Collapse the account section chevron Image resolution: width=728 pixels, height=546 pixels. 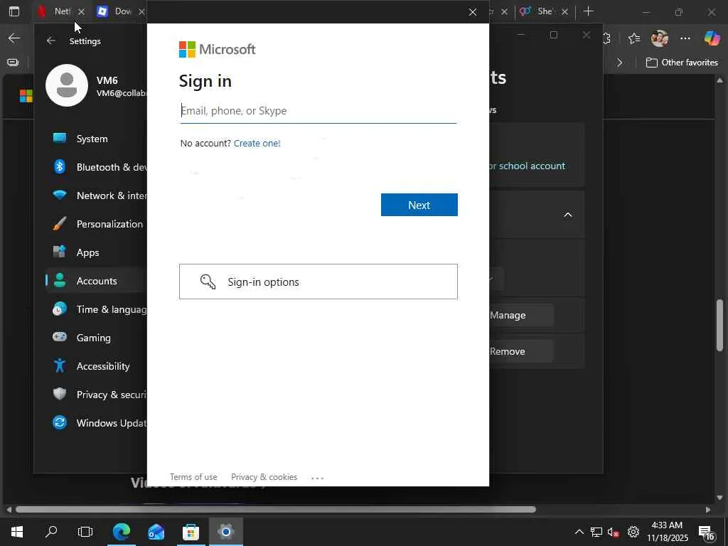(568, 215)
